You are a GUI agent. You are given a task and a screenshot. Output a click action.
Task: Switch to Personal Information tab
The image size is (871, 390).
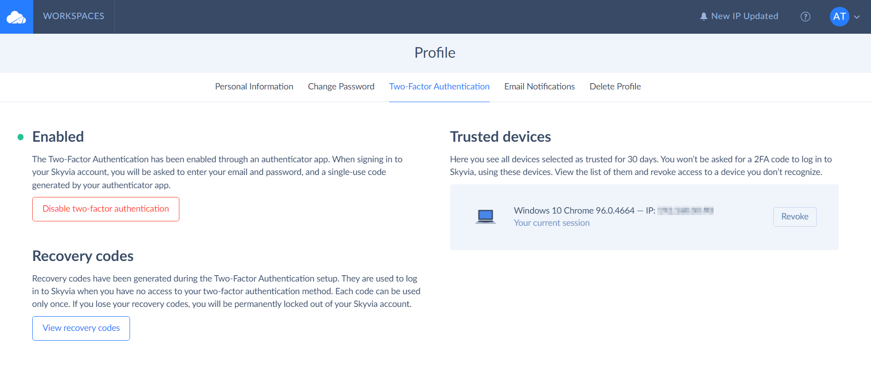[254, 87]
